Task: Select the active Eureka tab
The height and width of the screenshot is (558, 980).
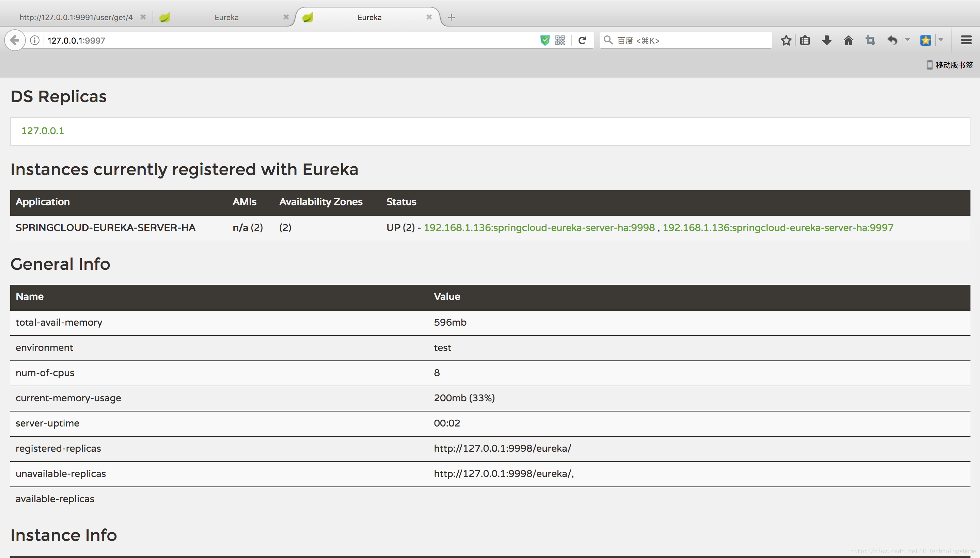Action: pos(369,17)
